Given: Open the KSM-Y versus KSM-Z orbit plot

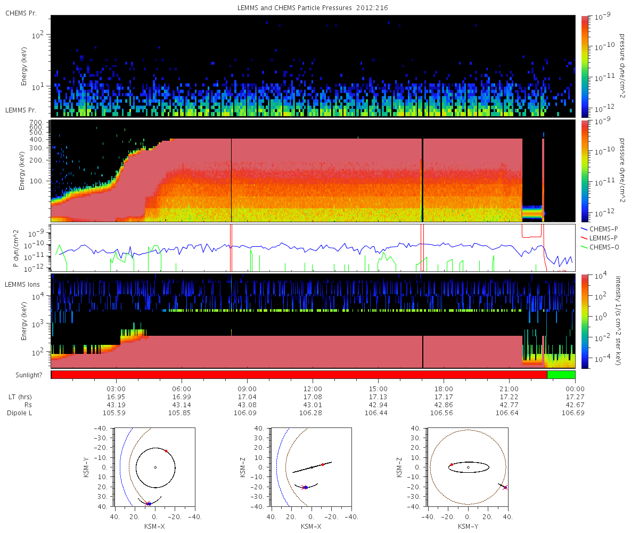Looking at the screenshot, I should 468,467.
